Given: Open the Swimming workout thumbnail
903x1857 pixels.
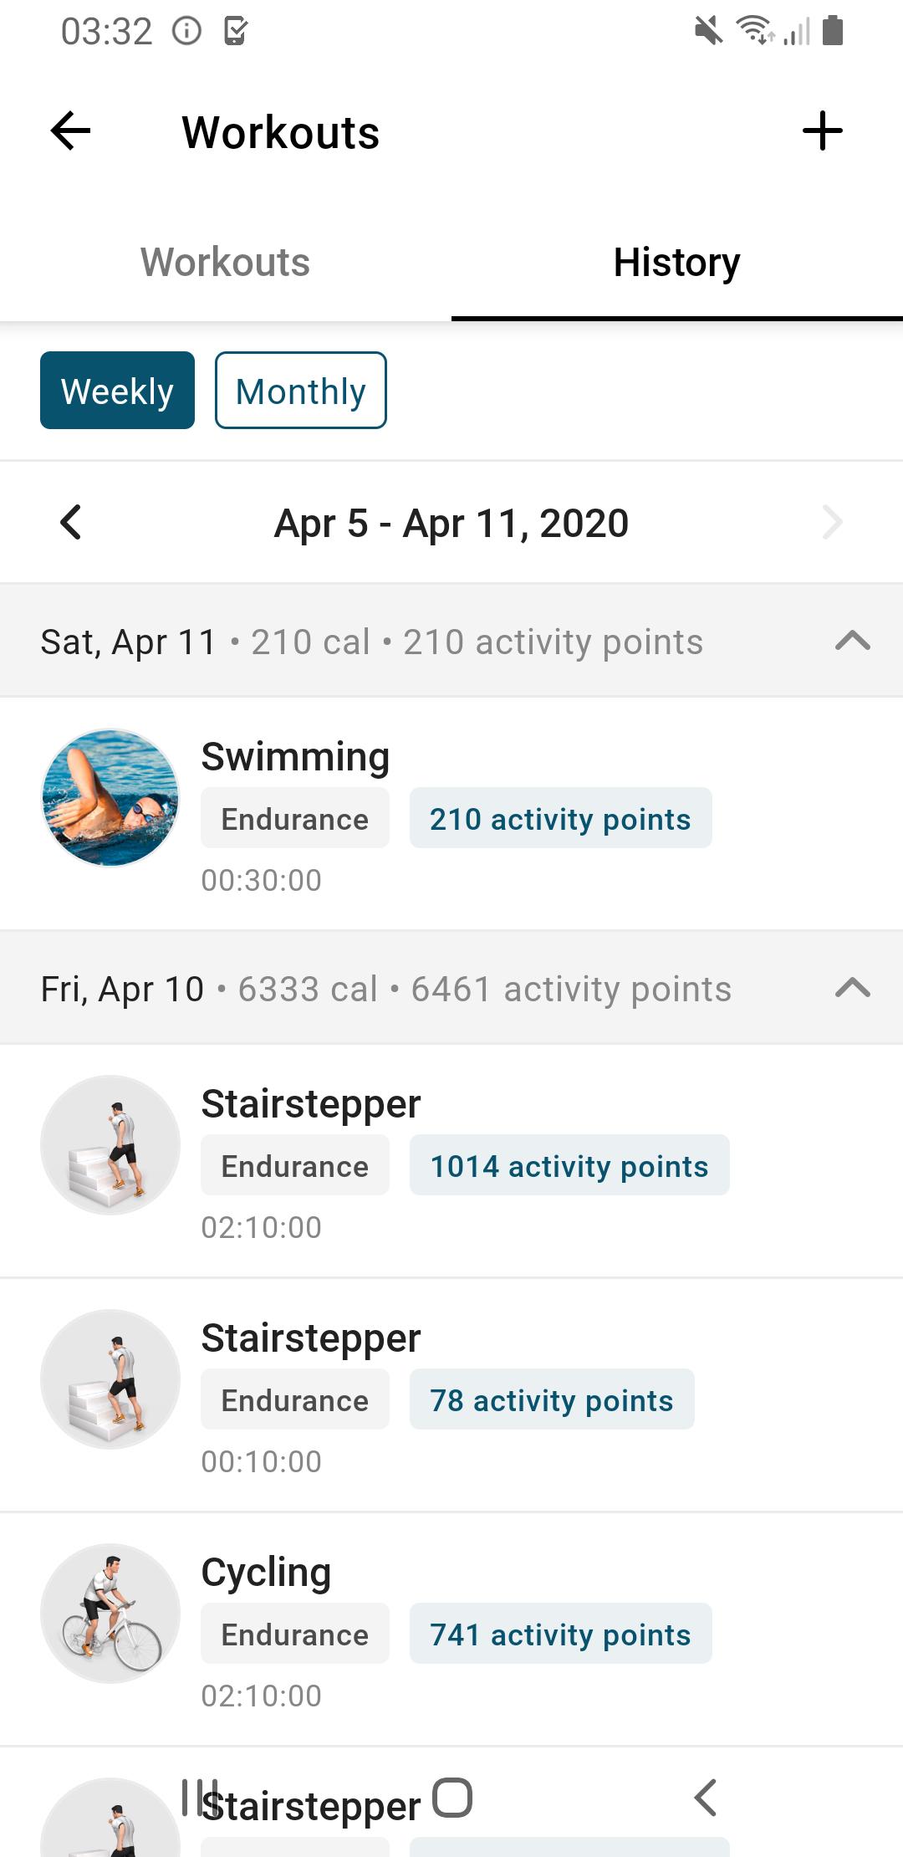Looking at the screenshot, I should pyautogui.click(x=110, y=797).
